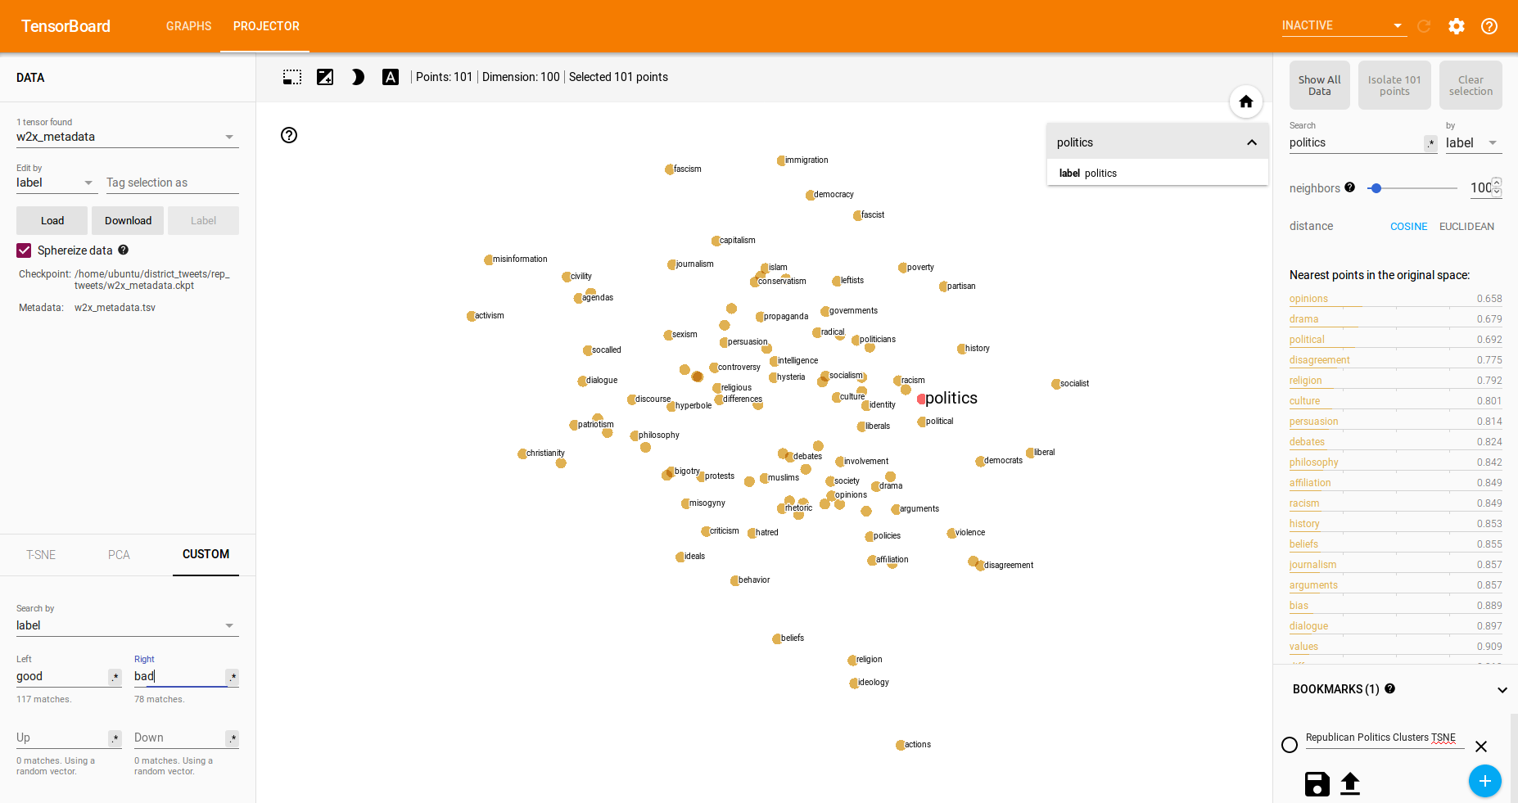Toggle 3D labels mode icon

tap(391, 77)
